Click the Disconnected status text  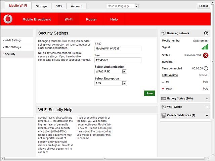[x=192, y=55]
